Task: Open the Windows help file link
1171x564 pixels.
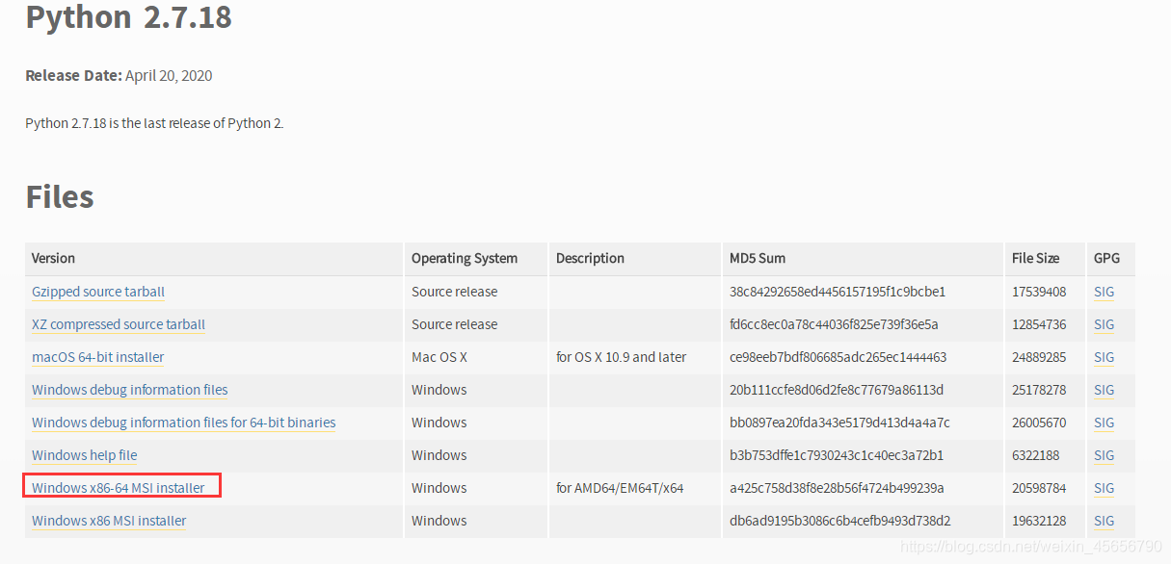Action: pyautogui.click(x=85, y=455)
